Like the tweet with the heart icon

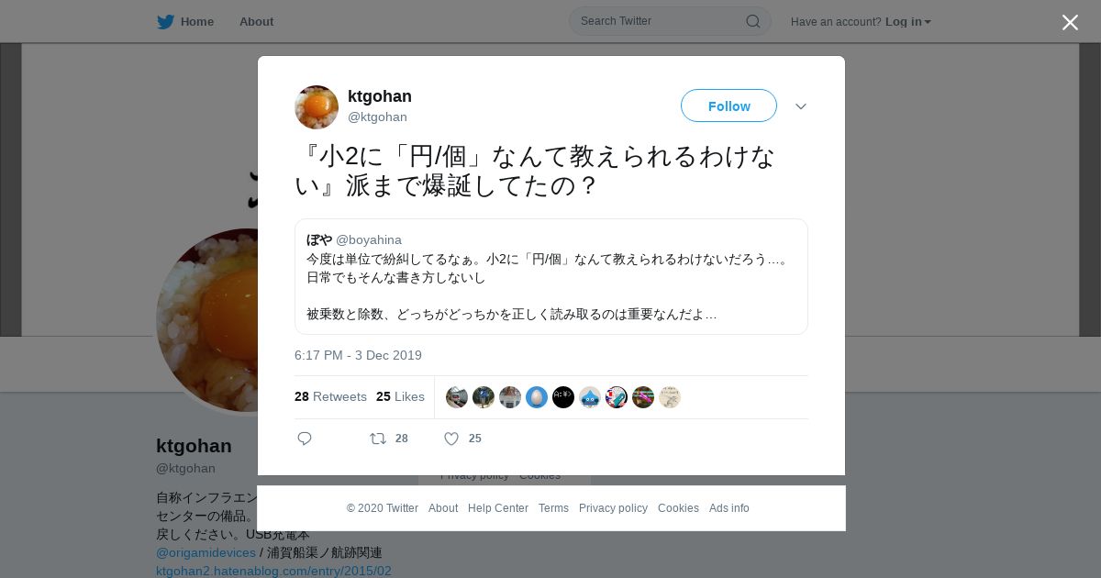tap(451, 439)
